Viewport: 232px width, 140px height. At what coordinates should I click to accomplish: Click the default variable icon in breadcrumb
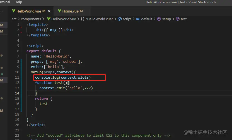[138, 19]
